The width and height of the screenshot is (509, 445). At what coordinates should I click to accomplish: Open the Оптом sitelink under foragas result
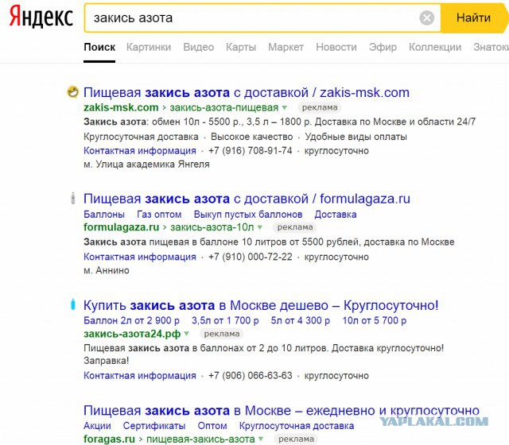coord(212,426)
